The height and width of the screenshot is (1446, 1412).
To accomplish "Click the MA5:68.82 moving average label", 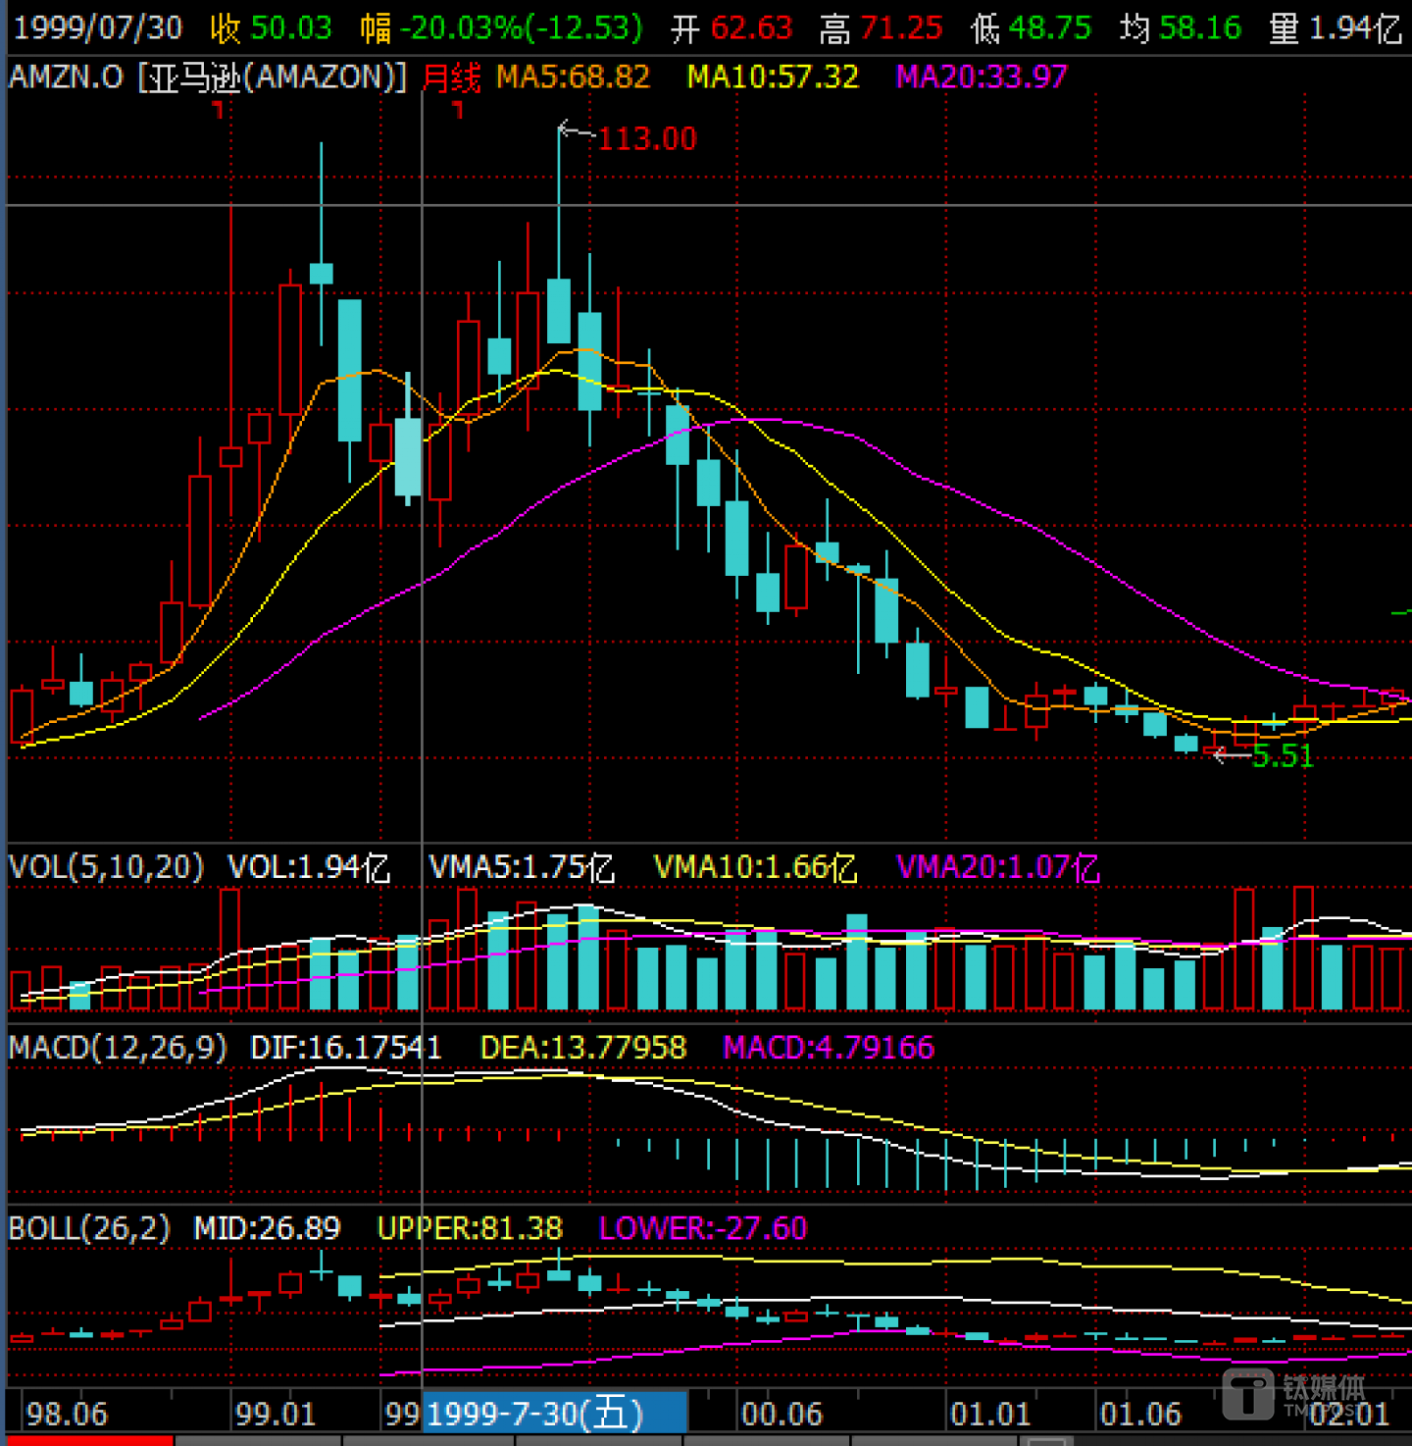I will [x=573, y=77].
